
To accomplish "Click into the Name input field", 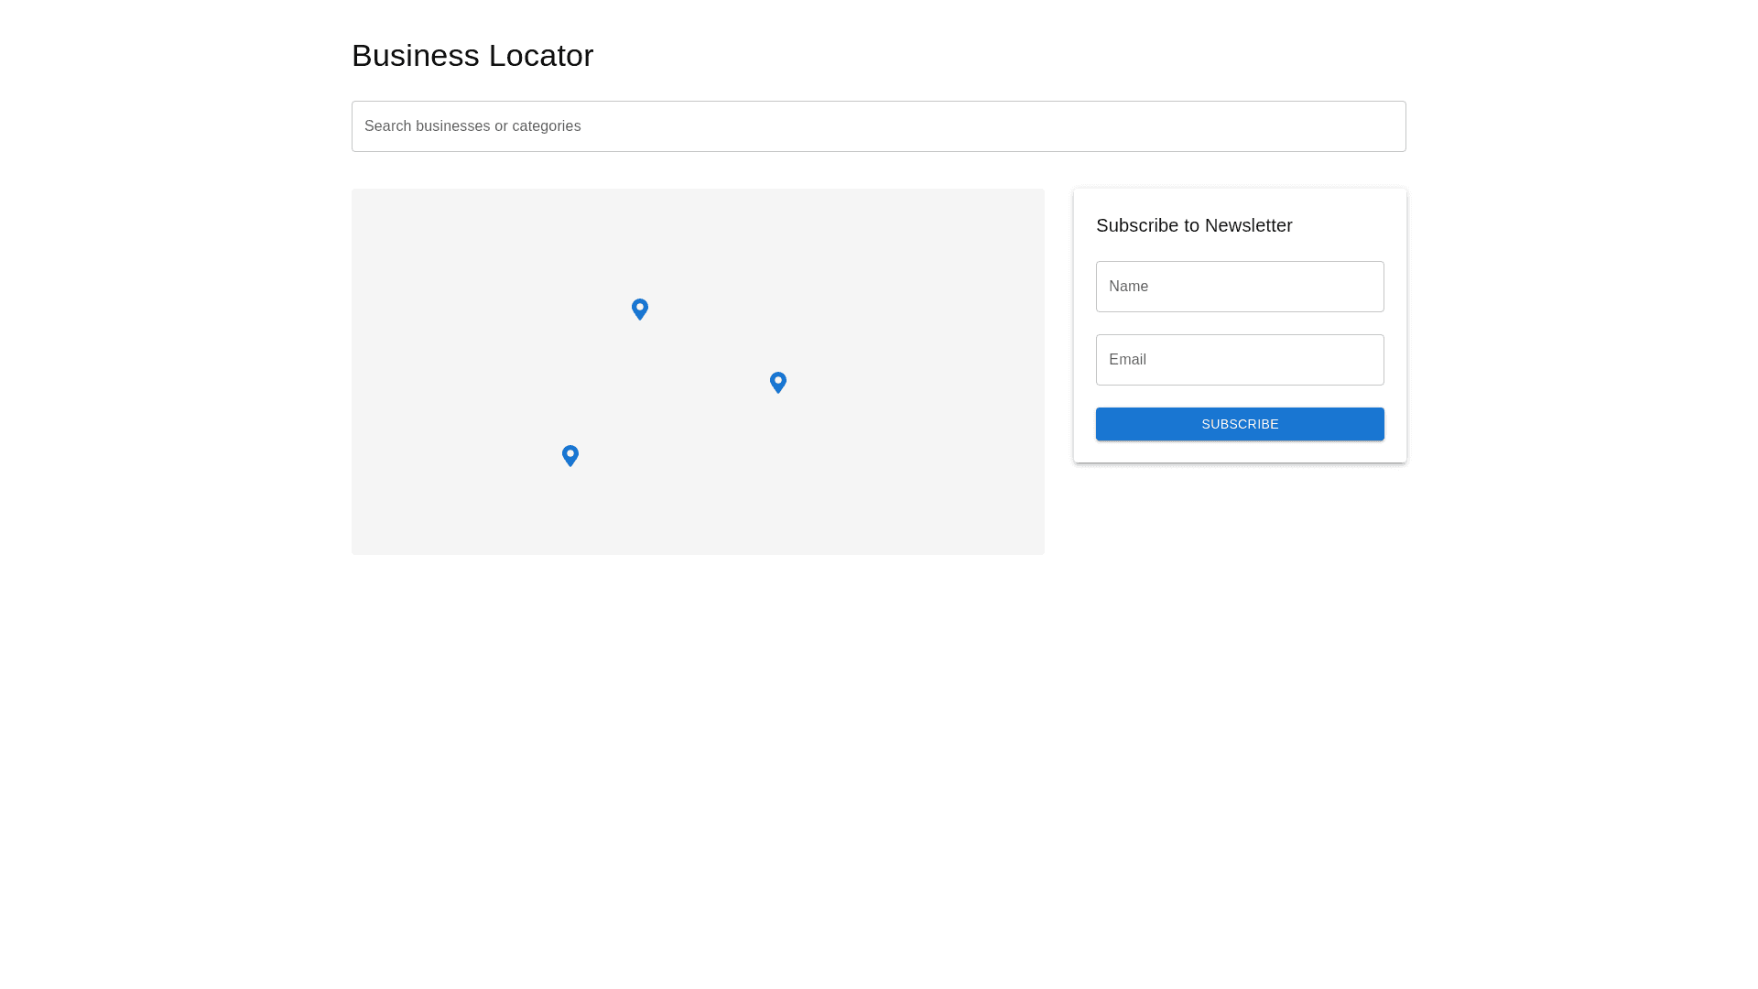I will click(1239, 287).
